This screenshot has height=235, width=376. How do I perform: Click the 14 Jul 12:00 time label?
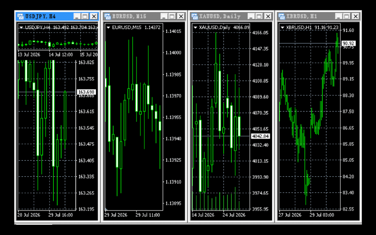[61, 55]
